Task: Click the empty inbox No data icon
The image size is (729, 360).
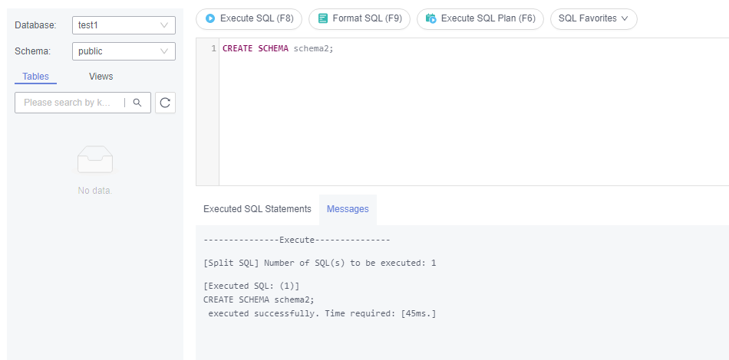Action: point(95,159)
